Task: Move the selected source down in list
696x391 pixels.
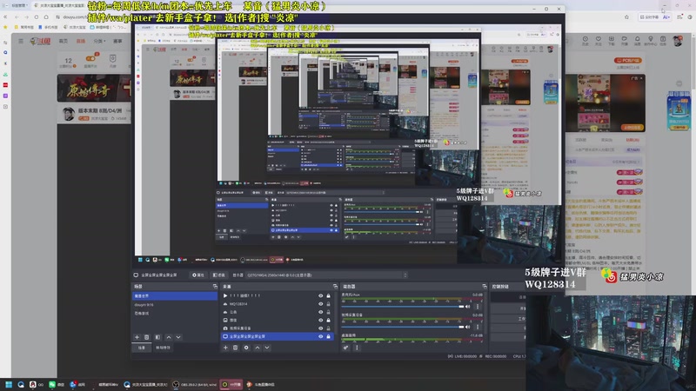Action: [267, 348]
